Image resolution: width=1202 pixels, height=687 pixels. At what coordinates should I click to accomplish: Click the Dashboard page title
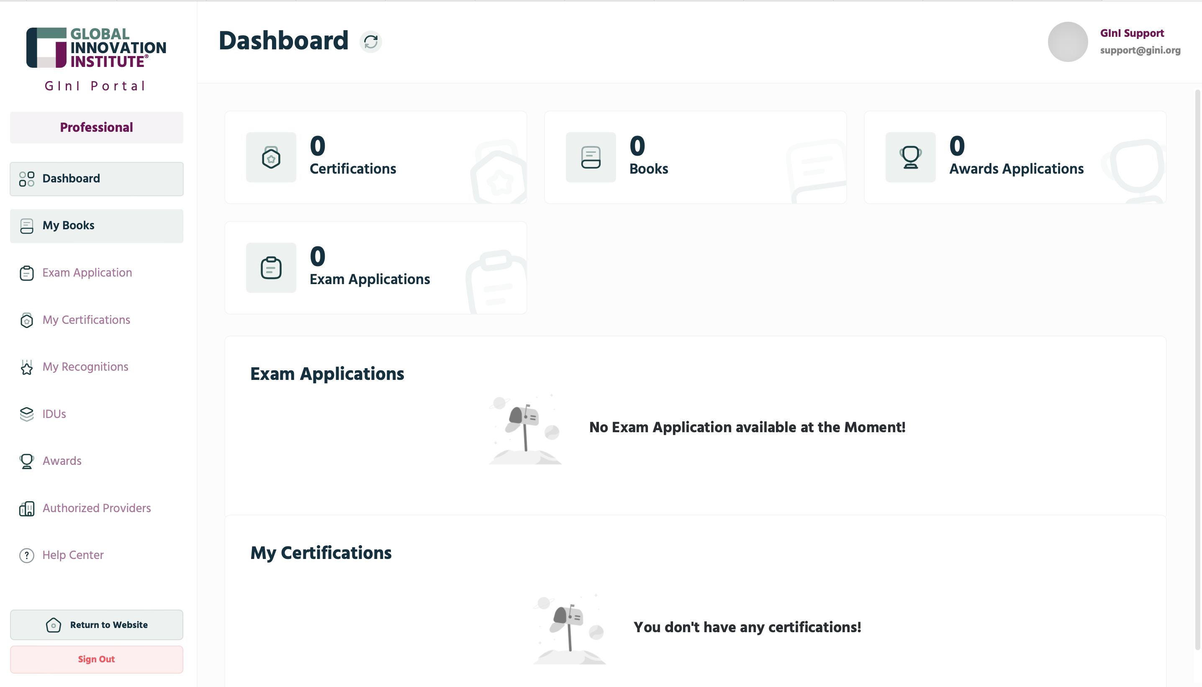284,41
